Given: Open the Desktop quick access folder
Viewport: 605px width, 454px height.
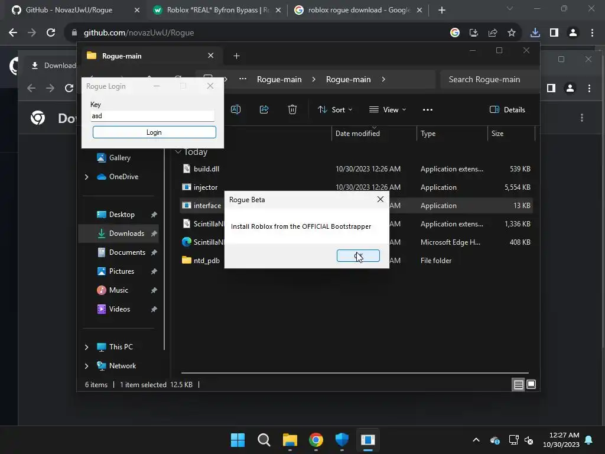Looking at the screenshot, I should [122, 215].
